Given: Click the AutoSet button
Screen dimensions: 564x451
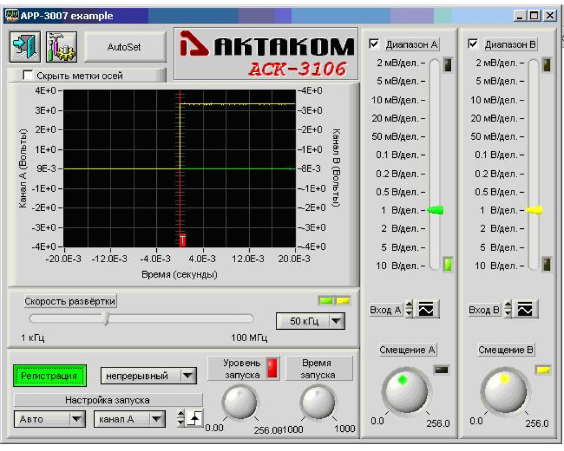Looking at the screenshot, I should (x=125, y=47).
